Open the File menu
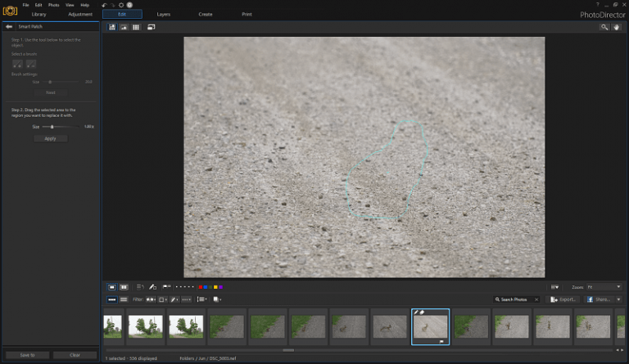This screenshot has width=629, height=364. 25,5
